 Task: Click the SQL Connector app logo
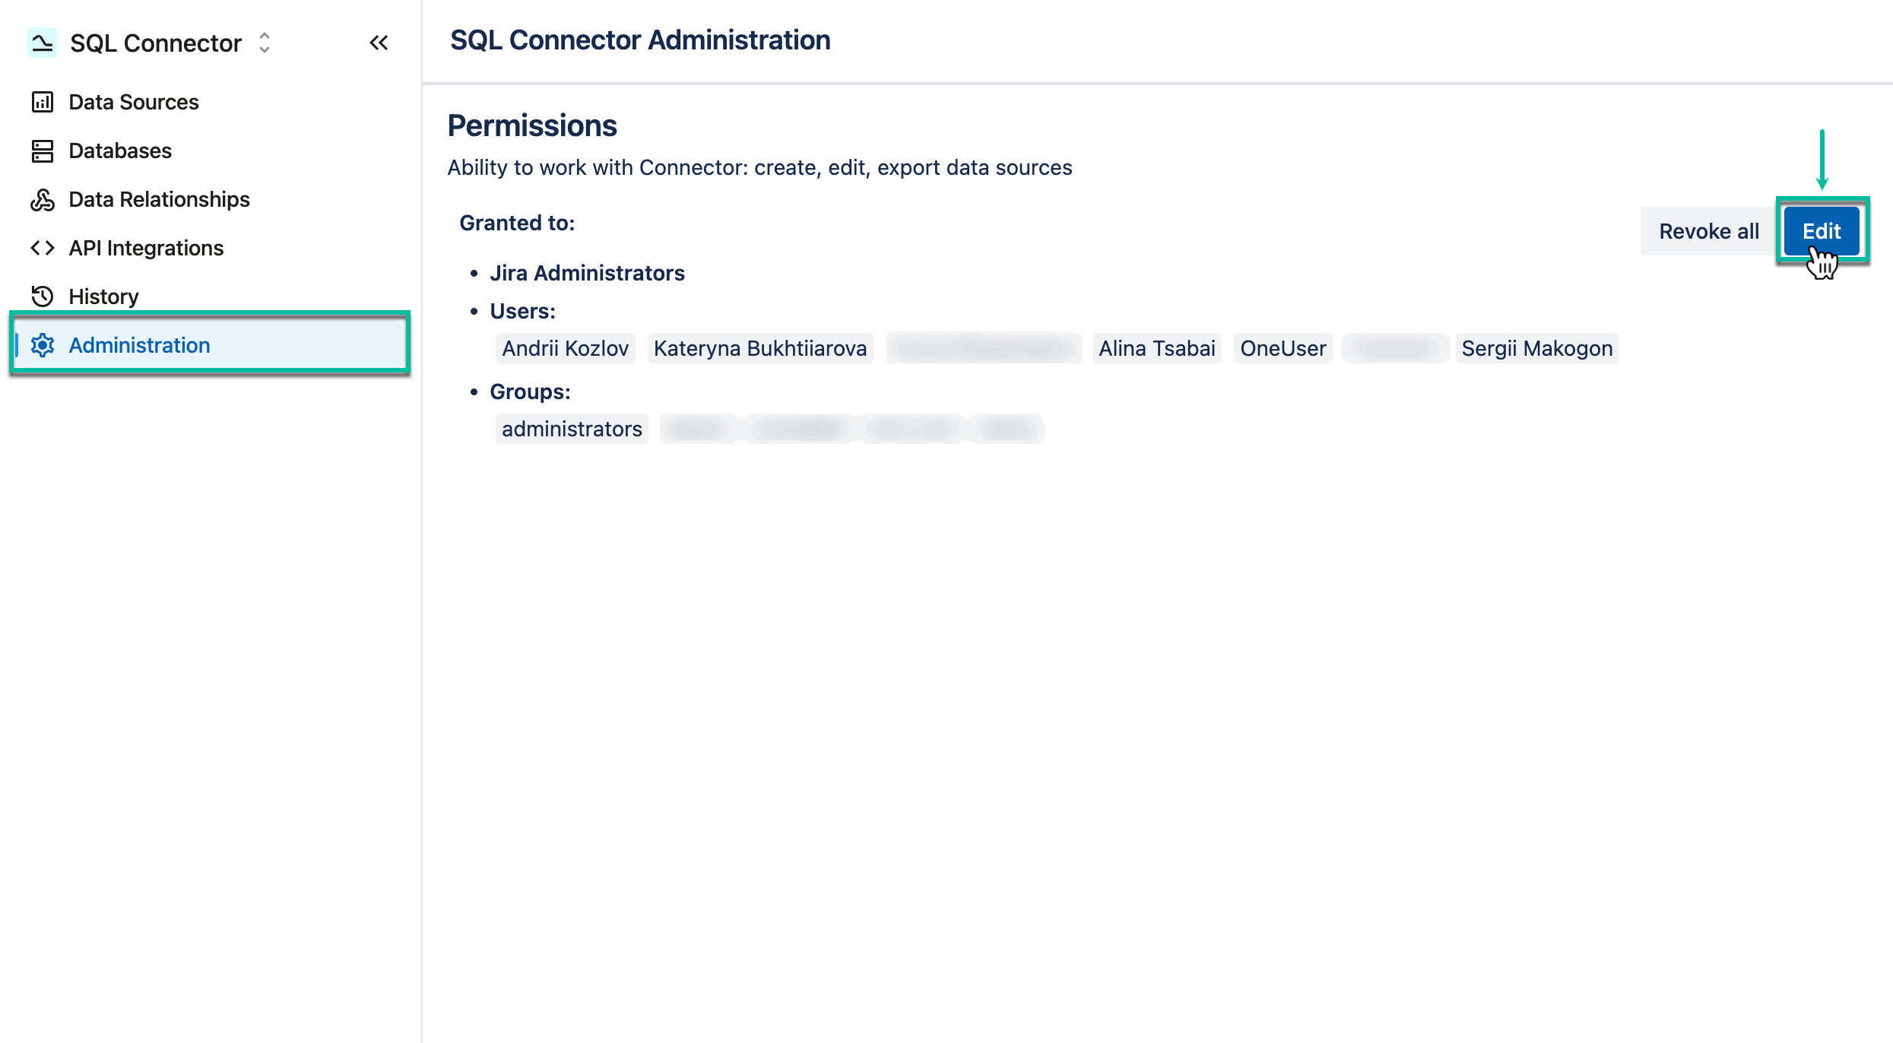click(x=44, y=43)
